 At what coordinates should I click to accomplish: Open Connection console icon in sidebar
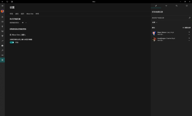coord(2,55)
